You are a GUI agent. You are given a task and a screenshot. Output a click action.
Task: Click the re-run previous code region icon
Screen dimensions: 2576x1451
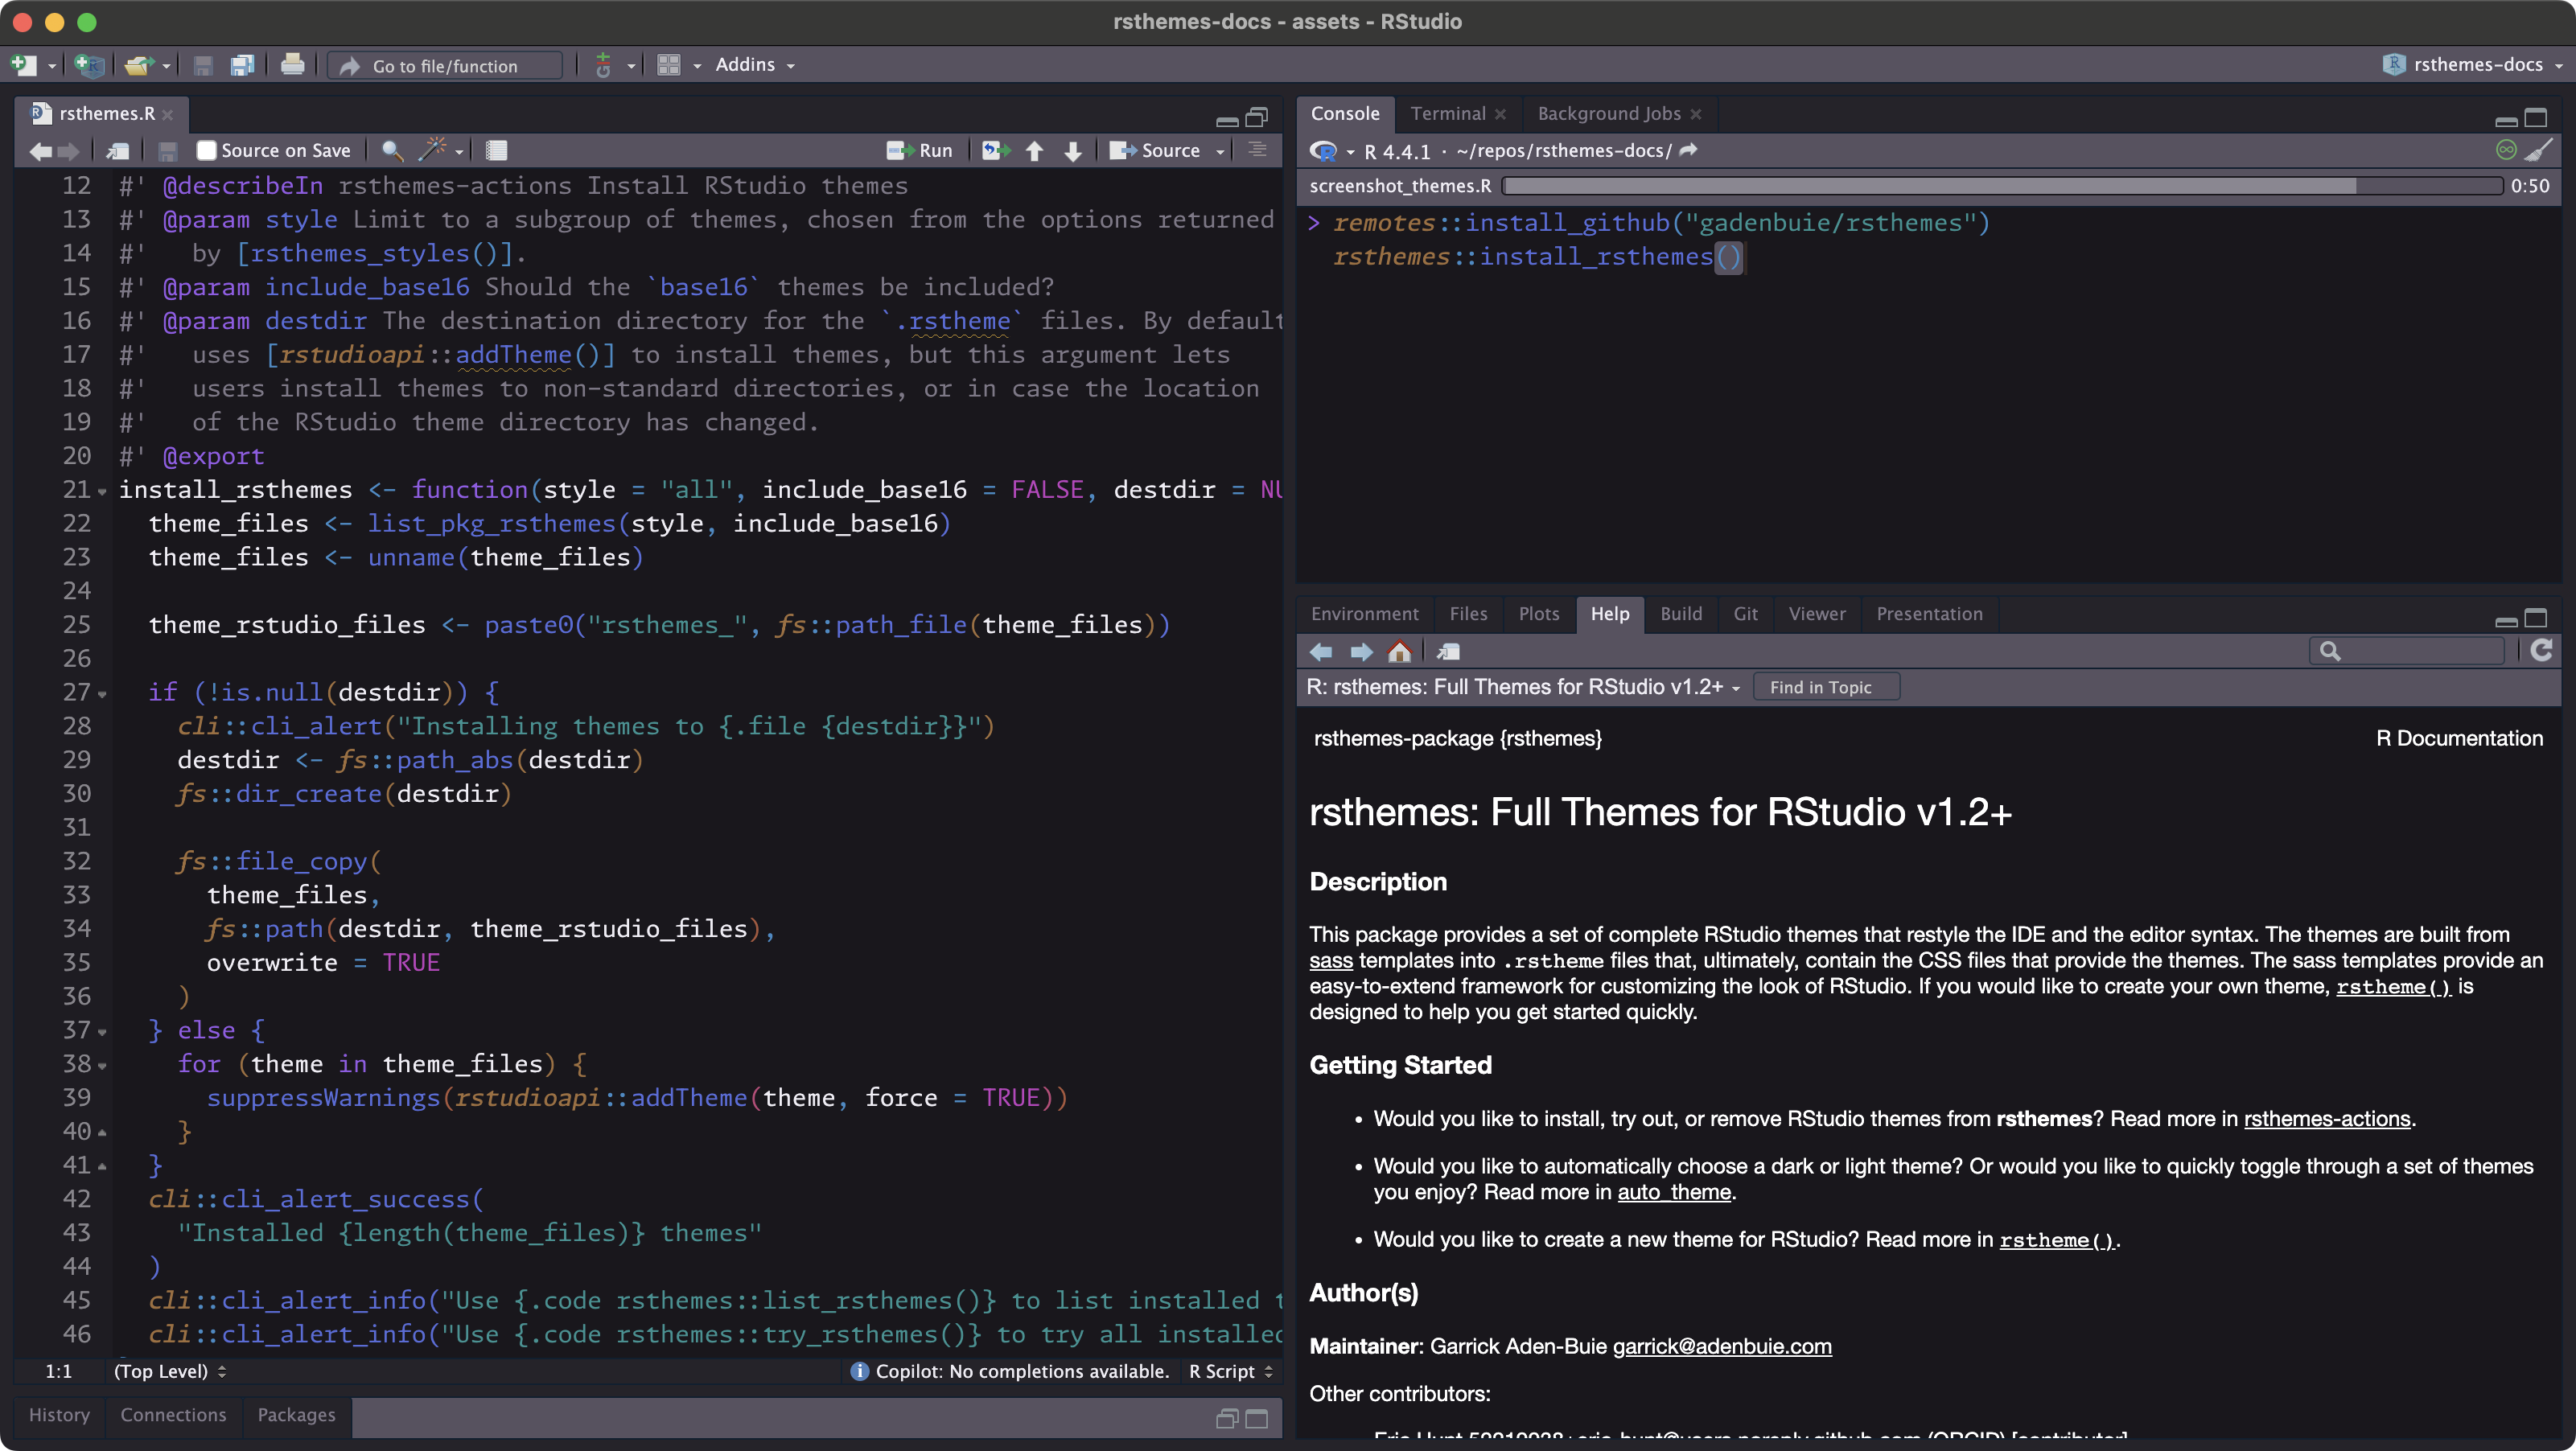click(995, 150)
